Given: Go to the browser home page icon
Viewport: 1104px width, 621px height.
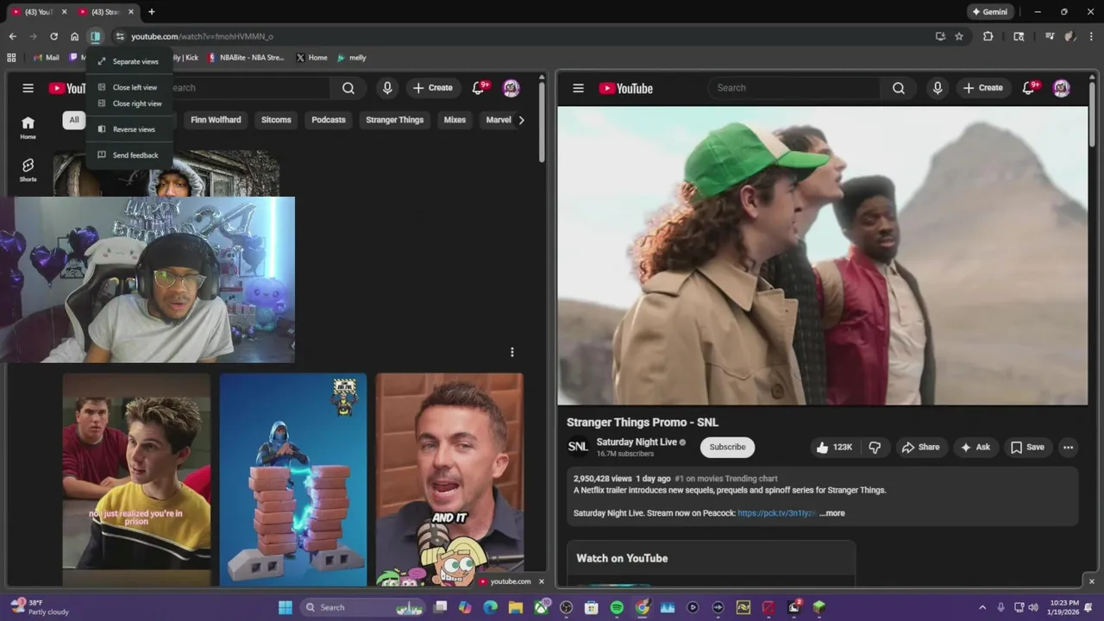Looking at the screenshot, I should [x=74, y=36].
